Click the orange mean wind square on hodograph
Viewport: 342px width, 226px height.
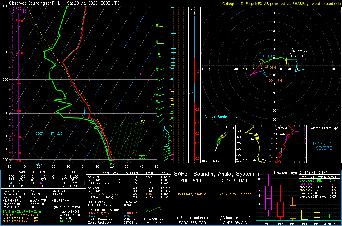pyautogui.click(x=266, y=66)
